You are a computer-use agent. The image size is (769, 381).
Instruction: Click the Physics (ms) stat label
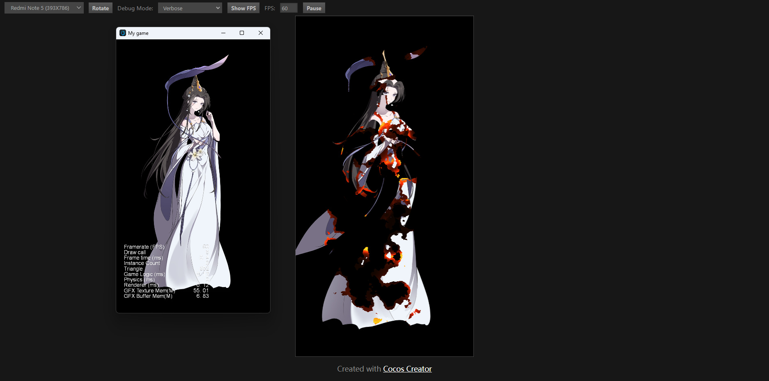click(139, 279)
